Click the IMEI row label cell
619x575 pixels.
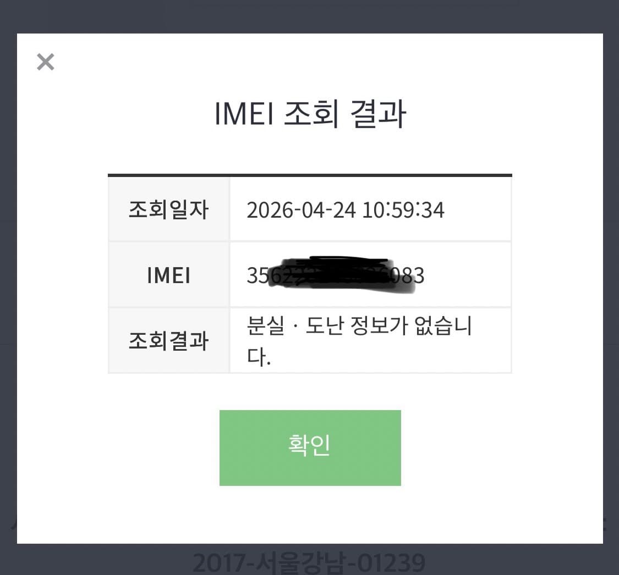(x=168, y=274)
